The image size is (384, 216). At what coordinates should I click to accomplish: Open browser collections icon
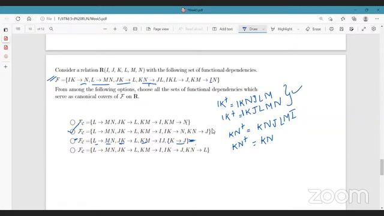coord(354,19)
